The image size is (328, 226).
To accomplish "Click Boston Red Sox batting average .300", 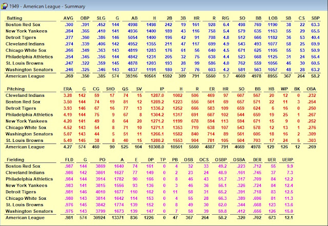I will tap(69, 25).
